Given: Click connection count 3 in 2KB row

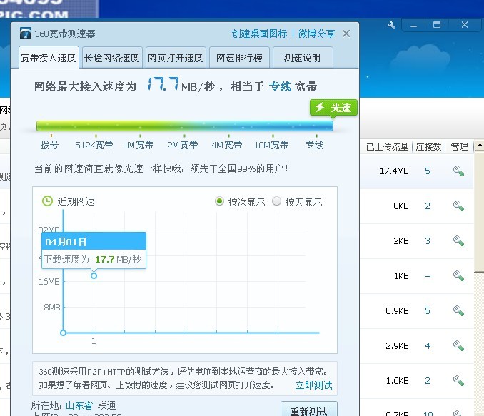Looking at the screenshot, I should coord(428,240).
